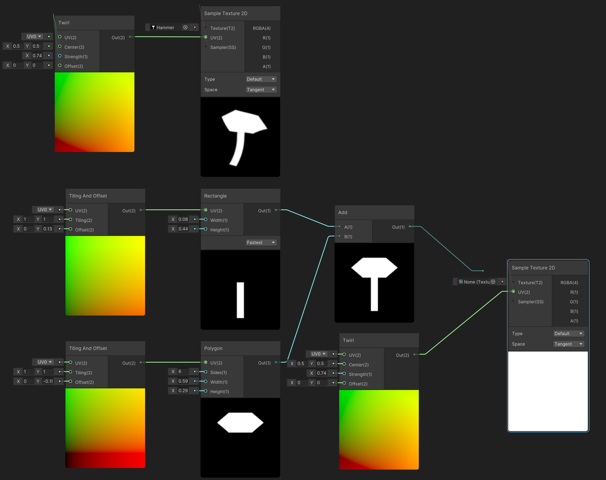The image size is (606, 480).
Task: Click the Sides(1) input port on Polygon node
Action: (206, 372)
